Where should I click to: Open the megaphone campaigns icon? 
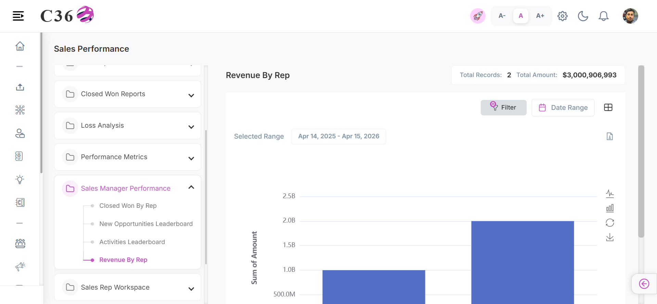20,266
